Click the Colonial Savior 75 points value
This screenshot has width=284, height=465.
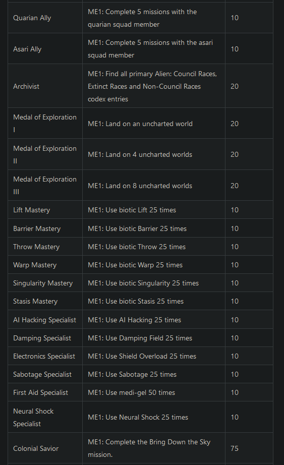point(235,448)
